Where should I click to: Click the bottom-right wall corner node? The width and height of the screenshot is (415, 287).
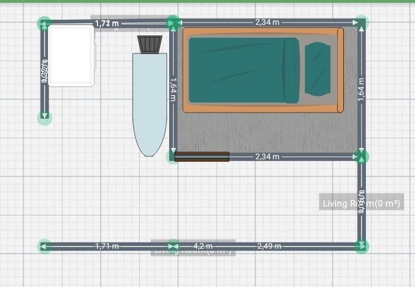[361, 246]
